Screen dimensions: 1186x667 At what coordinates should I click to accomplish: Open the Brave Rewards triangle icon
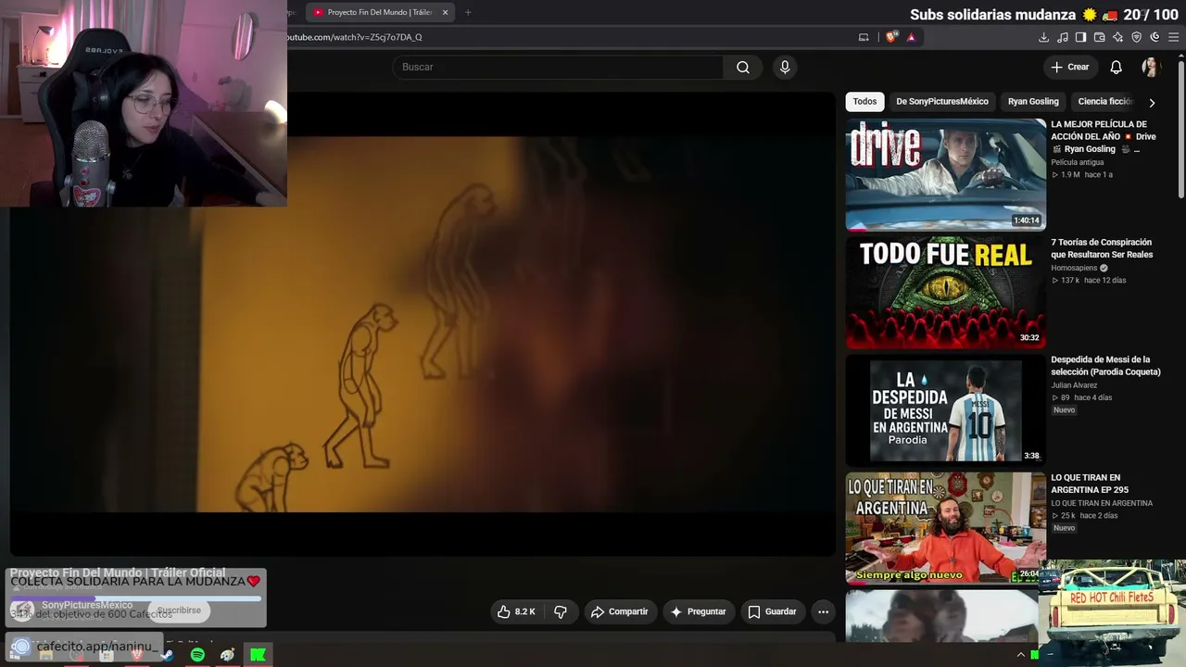tap(911, 37)
